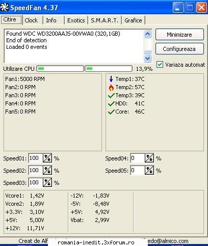Image resolution: width=208 pixels, height=246 pixels.
Task: Click the second CPU usage progress bar
Action: [109, 69]
